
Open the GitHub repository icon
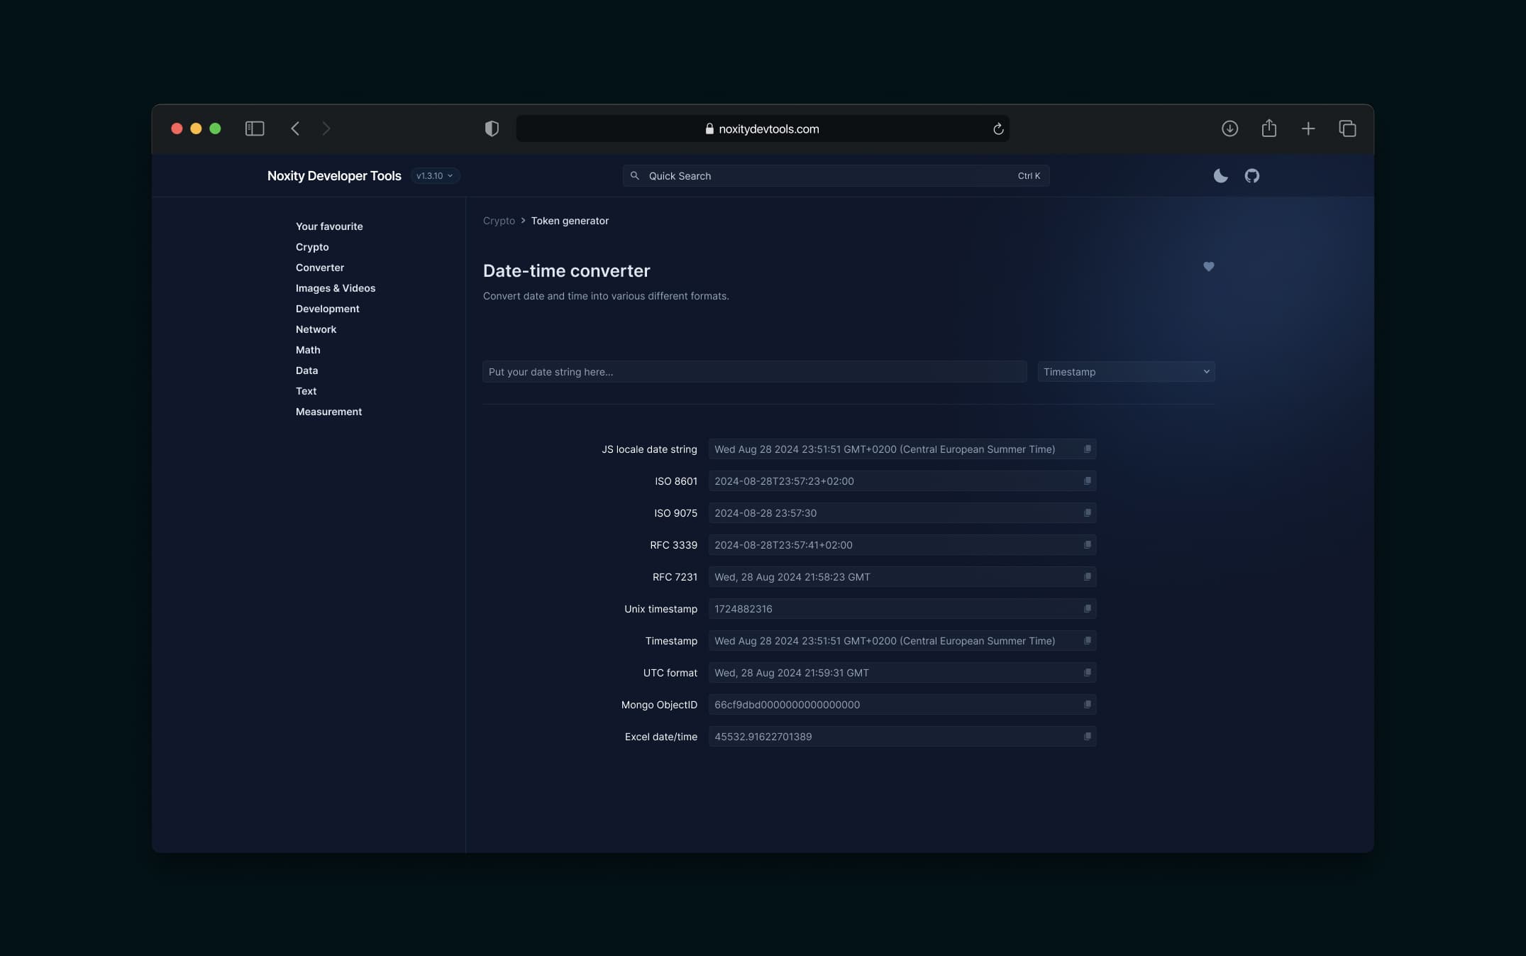click(1252, 176)
